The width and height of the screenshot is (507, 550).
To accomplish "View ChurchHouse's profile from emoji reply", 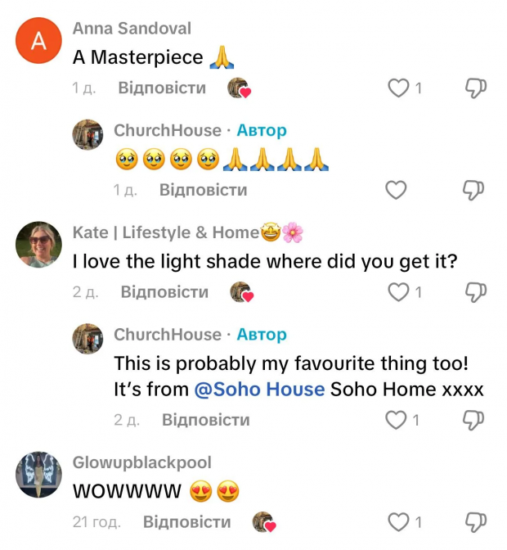I will click(87, 134).
